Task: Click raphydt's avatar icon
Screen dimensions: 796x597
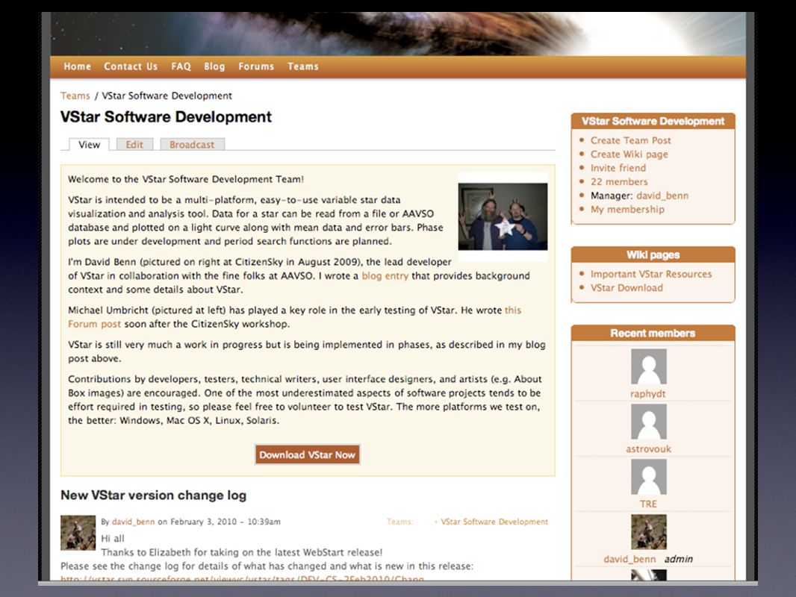Action: (x=649, y=366)
